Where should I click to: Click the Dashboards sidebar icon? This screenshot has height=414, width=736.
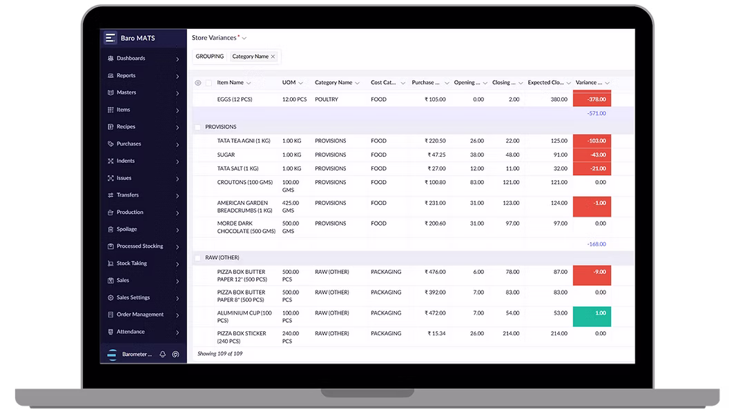click(110, 59)
